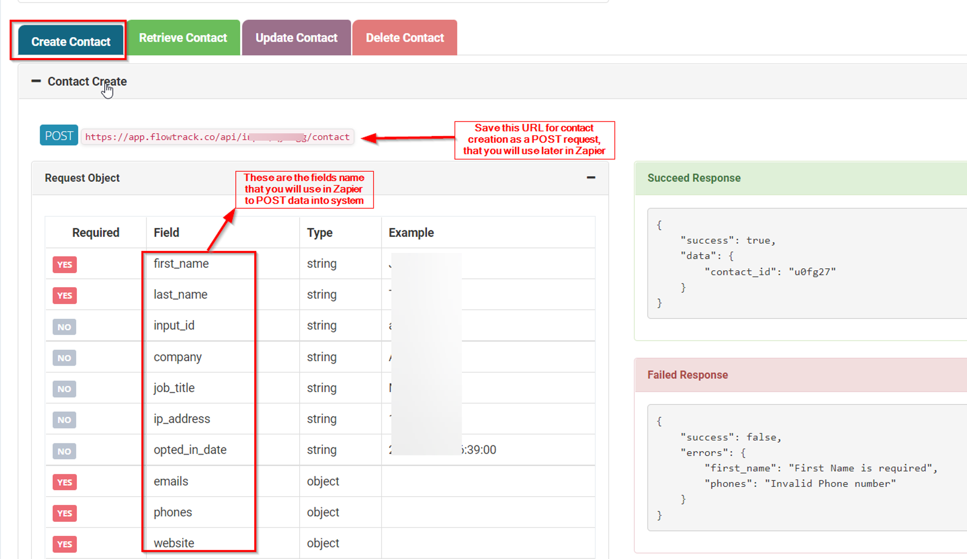Click NO badge beside job_title

pos(64,389)
